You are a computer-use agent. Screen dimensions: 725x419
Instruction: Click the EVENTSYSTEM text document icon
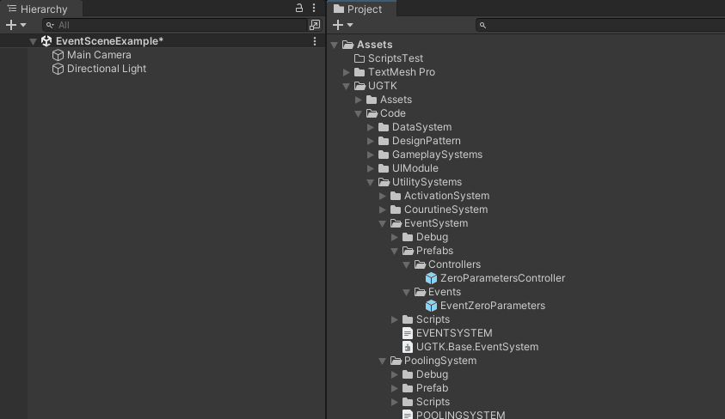(408, 333)
